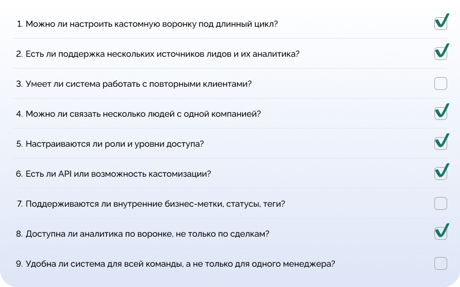The width and height of the screenshot is (460, 287).
Task: Check the повторными клиентами question box
Action: click(441, 84)
